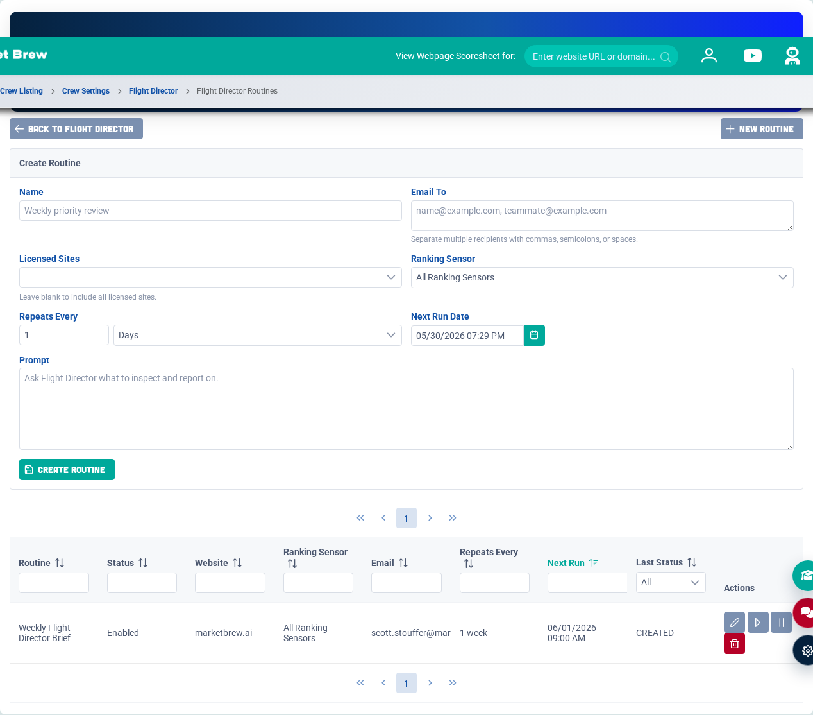Sort table by Repeats Every column
Image resolution: width=813 pixels, height=715 pixels.
[x=469, y=564]
